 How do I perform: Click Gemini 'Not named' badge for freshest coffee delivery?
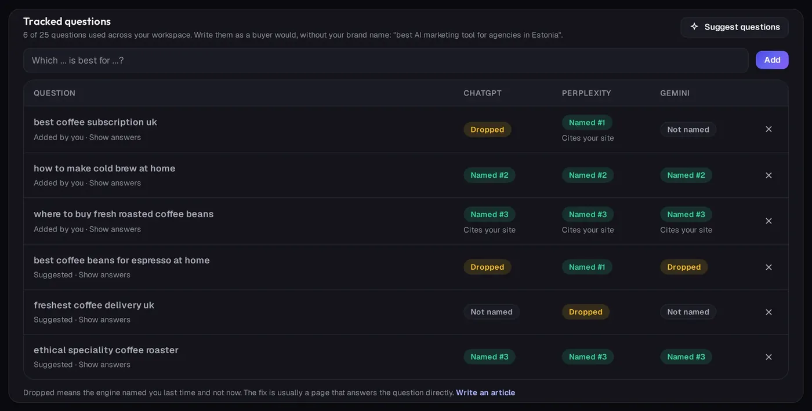(x=688, y=312)
